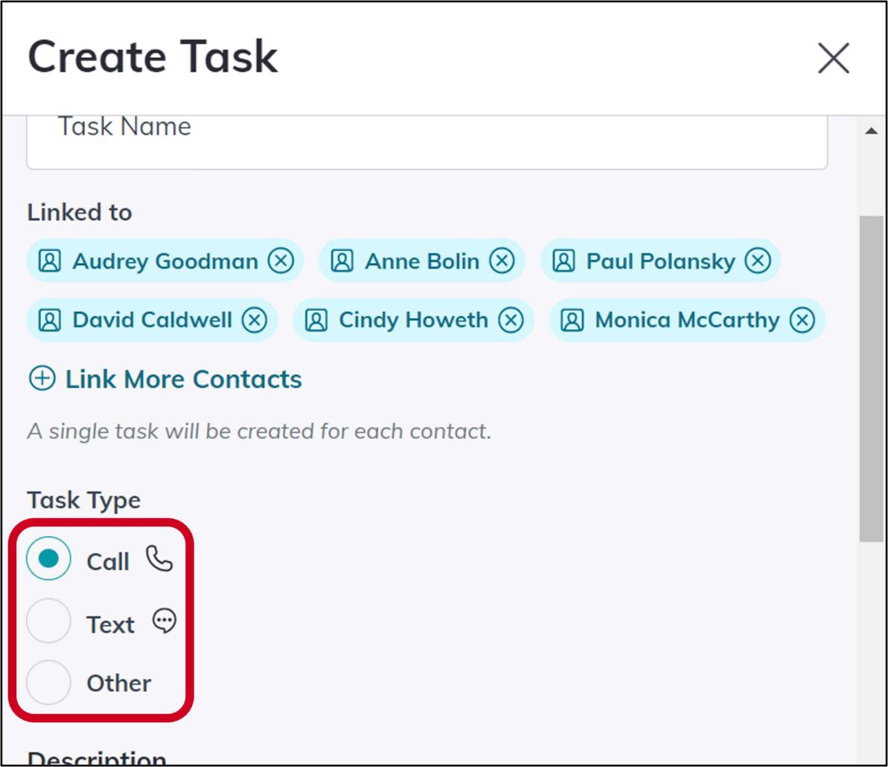Screen dimensions: 888x767
Task: Remove Audrey Goodman from linked contacts
Action: pyautogui.click(x=281, y=261)
